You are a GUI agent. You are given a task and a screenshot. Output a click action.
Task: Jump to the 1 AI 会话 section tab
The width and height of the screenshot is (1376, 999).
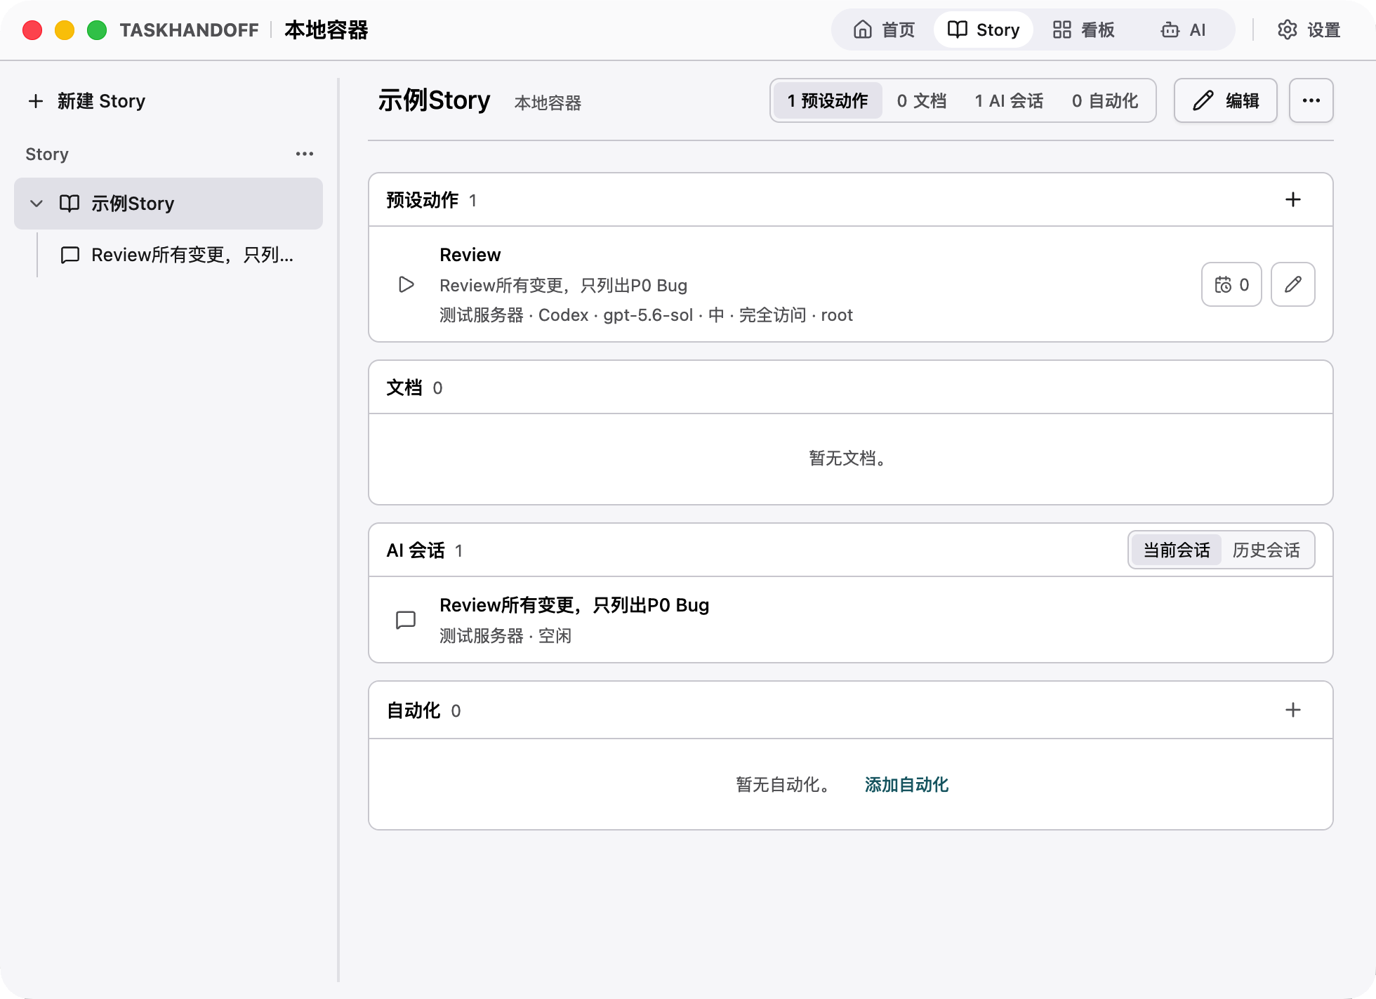[x=1009, y=100]
